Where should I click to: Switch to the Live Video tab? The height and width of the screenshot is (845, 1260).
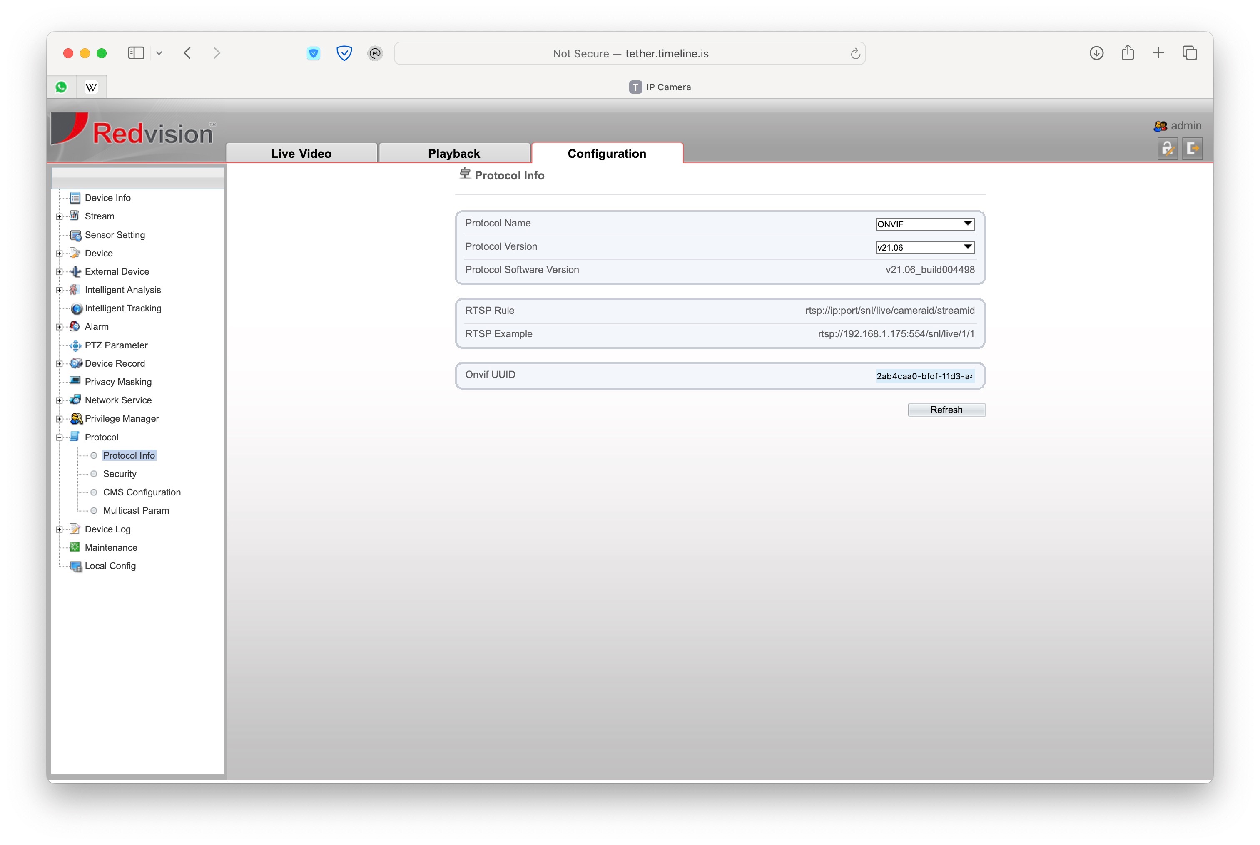click(301, 153)
